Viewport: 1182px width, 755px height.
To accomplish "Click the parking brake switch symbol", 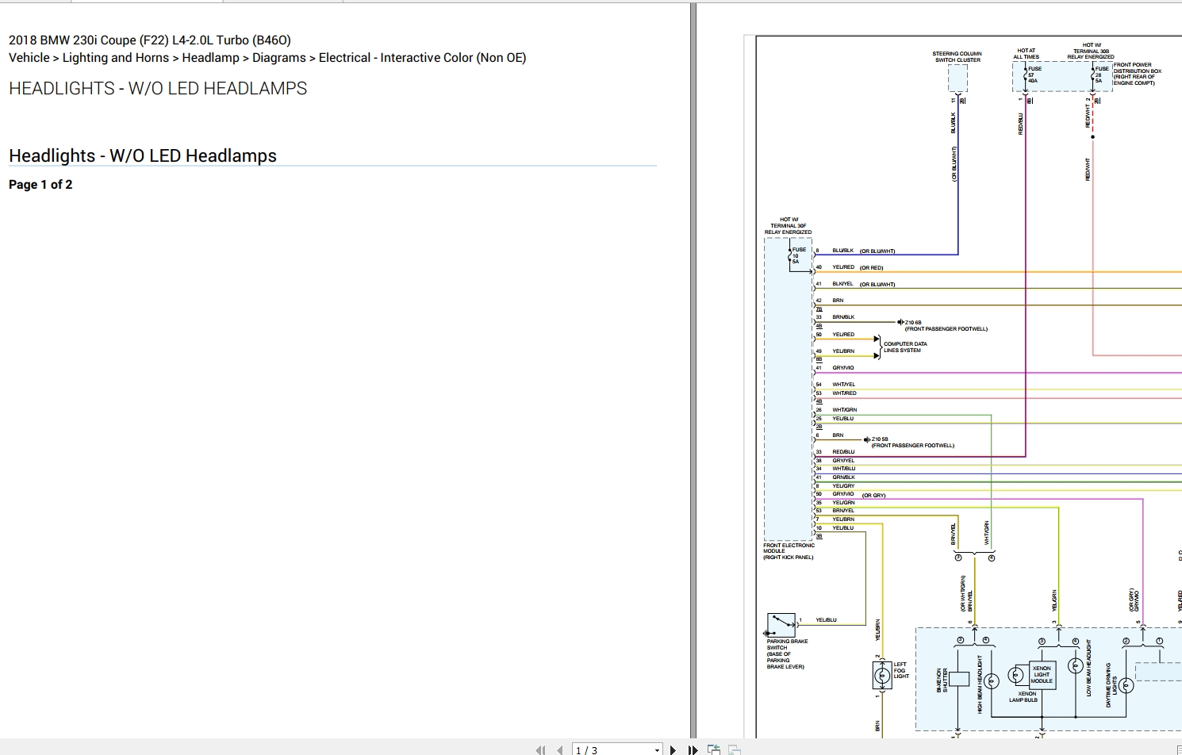I will click(x=781, y=624).
